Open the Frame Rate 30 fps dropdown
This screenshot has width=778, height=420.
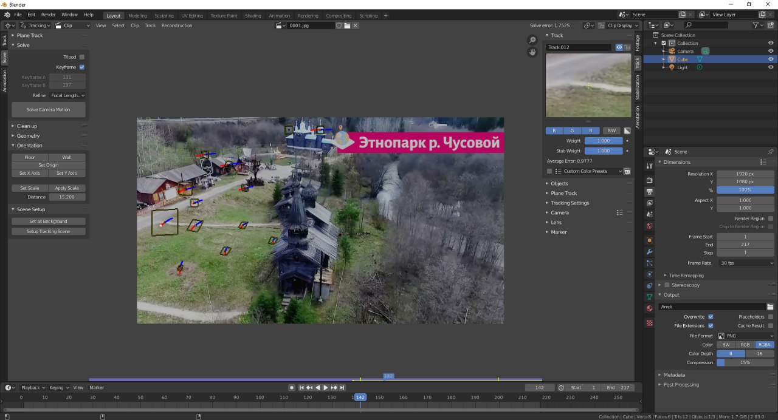pyautogui.click(x=746, y=263)
